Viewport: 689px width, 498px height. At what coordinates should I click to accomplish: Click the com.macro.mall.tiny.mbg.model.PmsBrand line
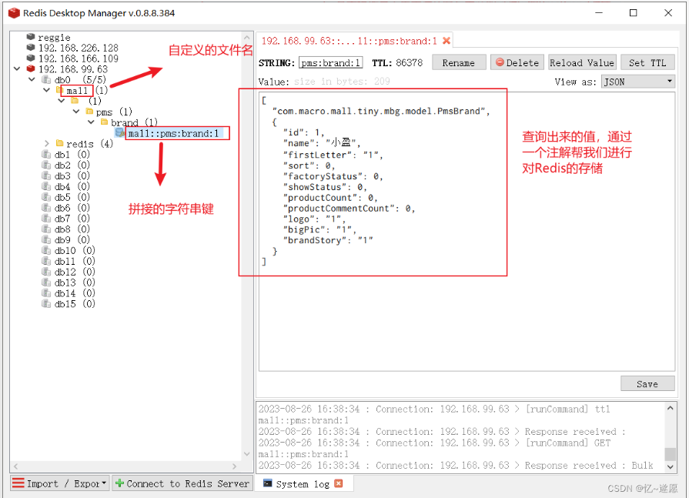coord(380,111)
